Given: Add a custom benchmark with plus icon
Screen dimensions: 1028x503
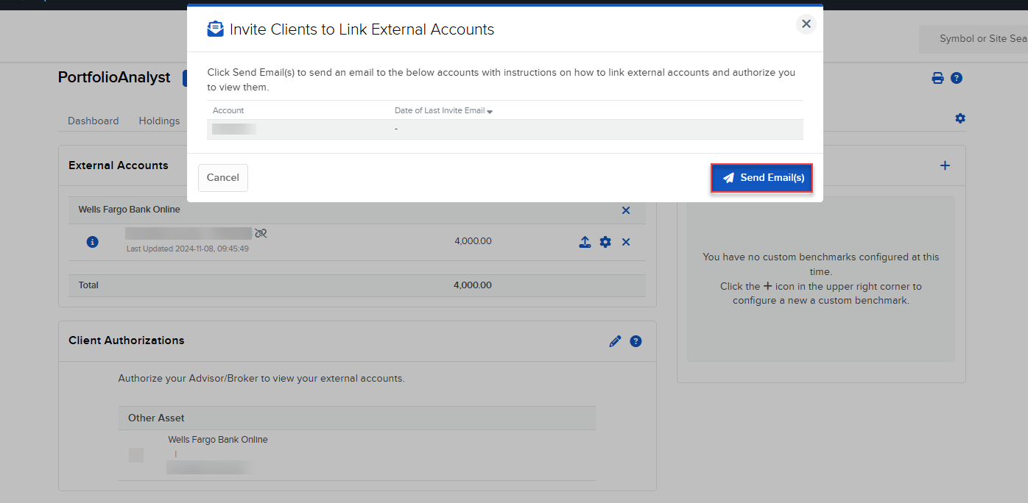Looking at the screenshot, I should pos(945,165).
